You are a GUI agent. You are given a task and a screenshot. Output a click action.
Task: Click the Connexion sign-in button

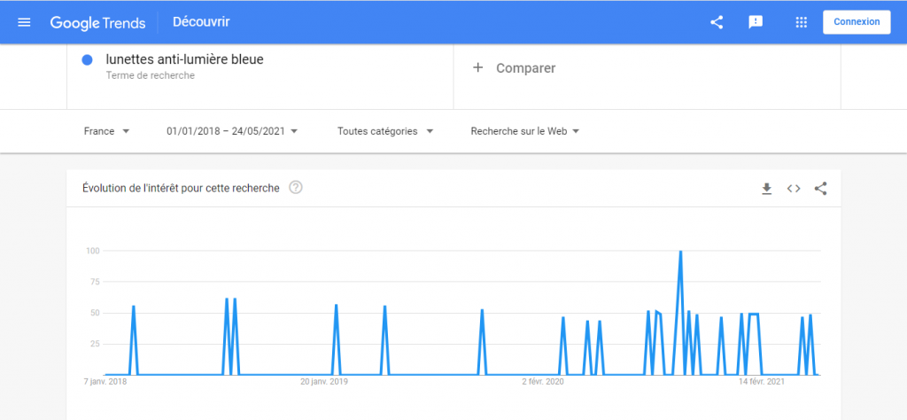click(856, 22)
